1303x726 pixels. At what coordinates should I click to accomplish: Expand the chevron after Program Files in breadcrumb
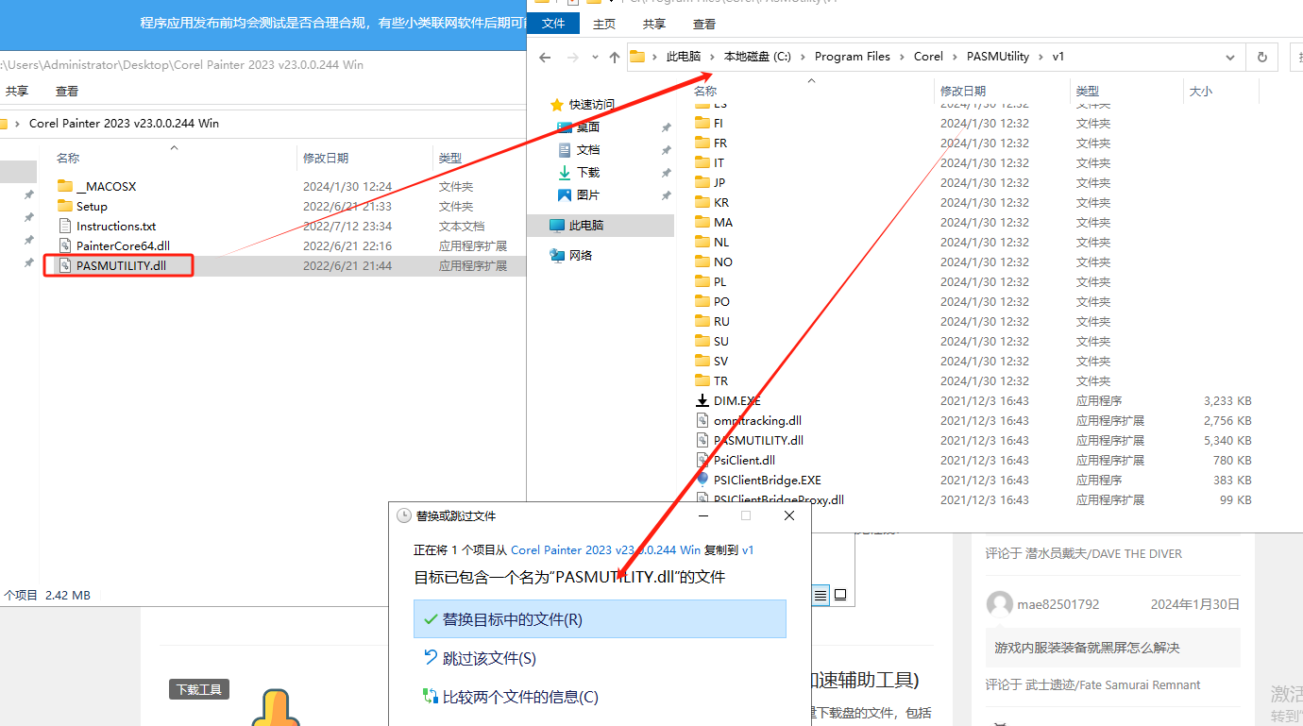pyautogui.click(x=902, y=57)
